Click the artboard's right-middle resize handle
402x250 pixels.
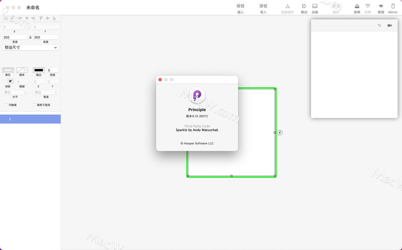click(275, 133)
